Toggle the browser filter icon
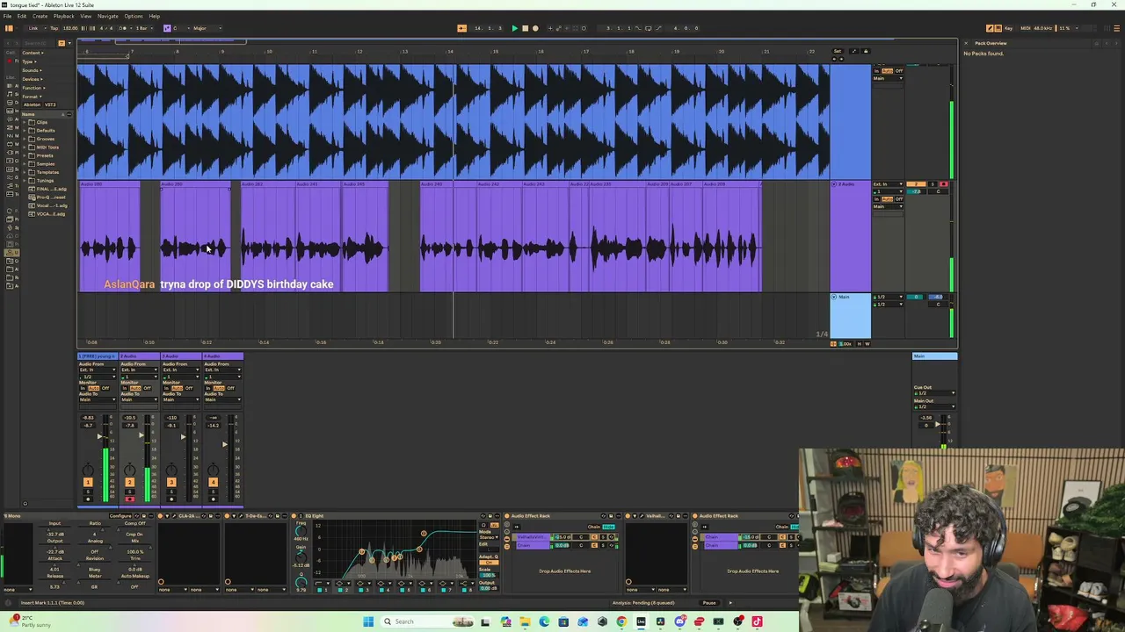The height and width of the screenshot is (632, 1125). click(x=61, y=43)
